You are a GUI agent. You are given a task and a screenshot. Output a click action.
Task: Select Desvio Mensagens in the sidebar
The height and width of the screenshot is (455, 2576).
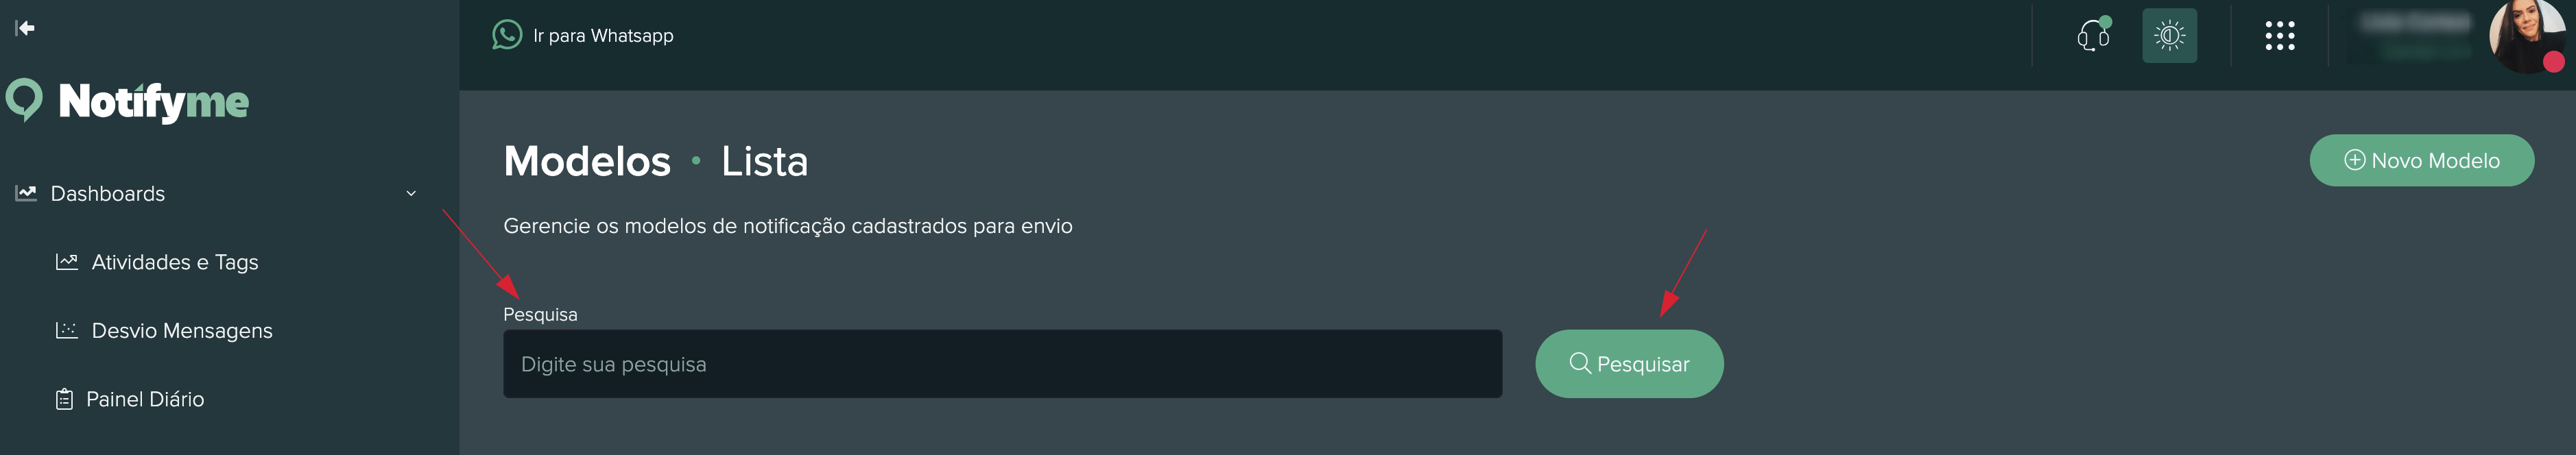click(181, 330)
